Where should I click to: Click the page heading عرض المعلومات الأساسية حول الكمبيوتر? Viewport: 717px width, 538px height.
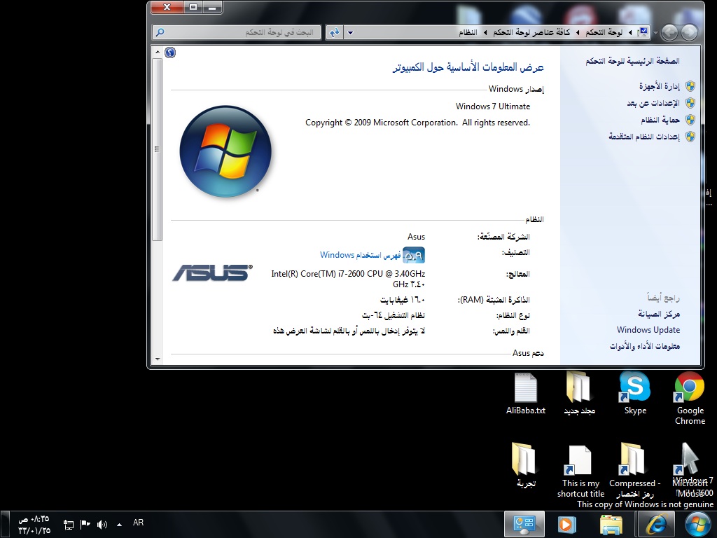pyautogui.click(x=468, y=67)
